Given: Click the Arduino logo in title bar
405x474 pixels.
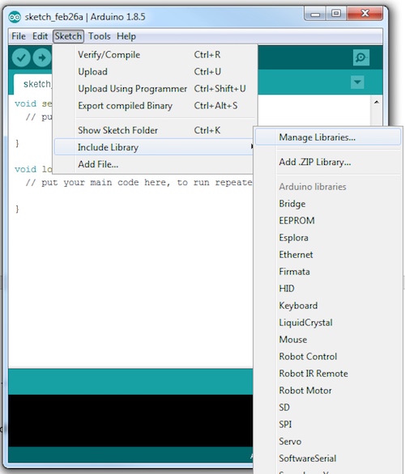Looking at the screenshot, I should tap(15, 17).
